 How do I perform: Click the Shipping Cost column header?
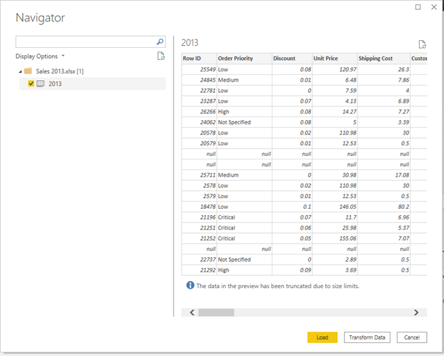tap(384, 59)
